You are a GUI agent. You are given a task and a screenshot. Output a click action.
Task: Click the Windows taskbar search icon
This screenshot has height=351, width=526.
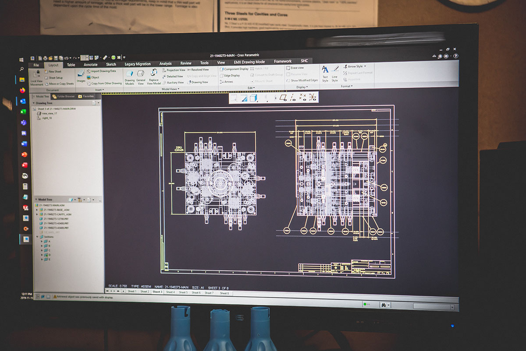click(x=21, y=69)
